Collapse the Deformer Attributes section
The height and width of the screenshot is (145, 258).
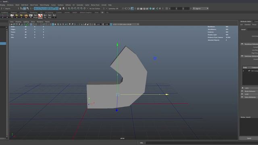tap(242, 56)
